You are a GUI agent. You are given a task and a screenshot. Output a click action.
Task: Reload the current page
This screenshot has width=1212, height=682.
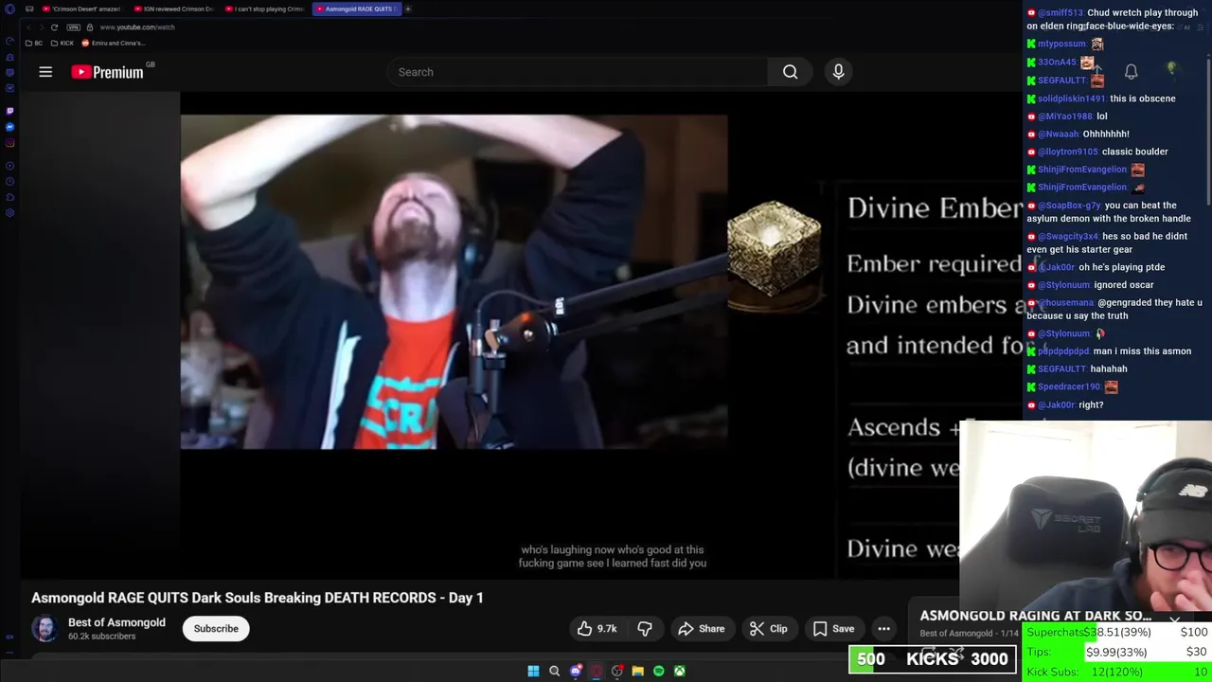coord(54,27)
